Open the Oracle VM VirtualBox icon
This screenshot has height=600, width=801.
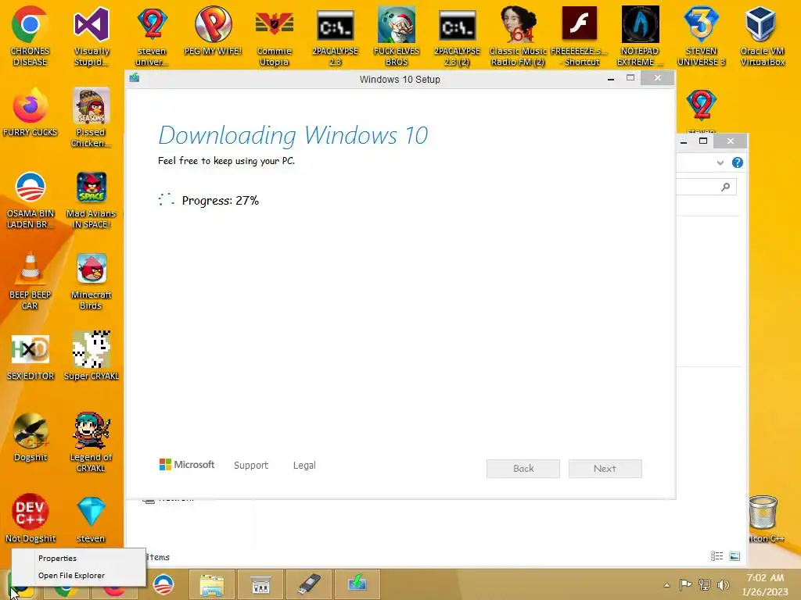click(x=762, y=36)
